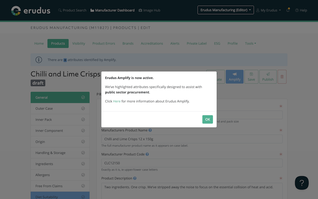Click the help icon beside Product Description
The height and width of the screenshot is (199, 318).
135,178
